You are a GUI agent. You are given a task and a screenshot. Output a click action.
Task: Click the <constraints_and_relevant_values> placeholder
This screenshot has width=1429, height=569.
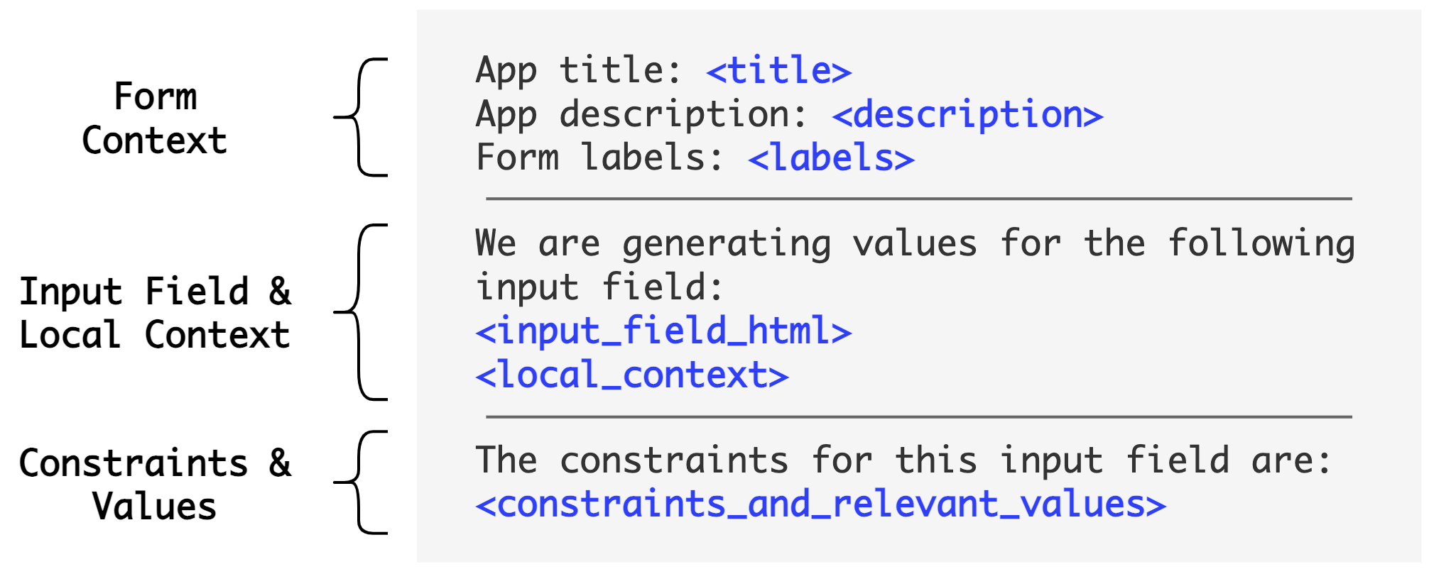point(820,505)
